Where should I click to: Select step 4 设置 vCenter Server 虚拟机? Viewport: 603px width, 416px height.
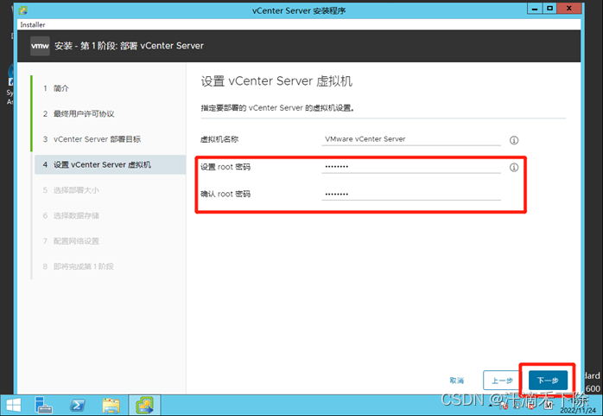click(110, 164)
